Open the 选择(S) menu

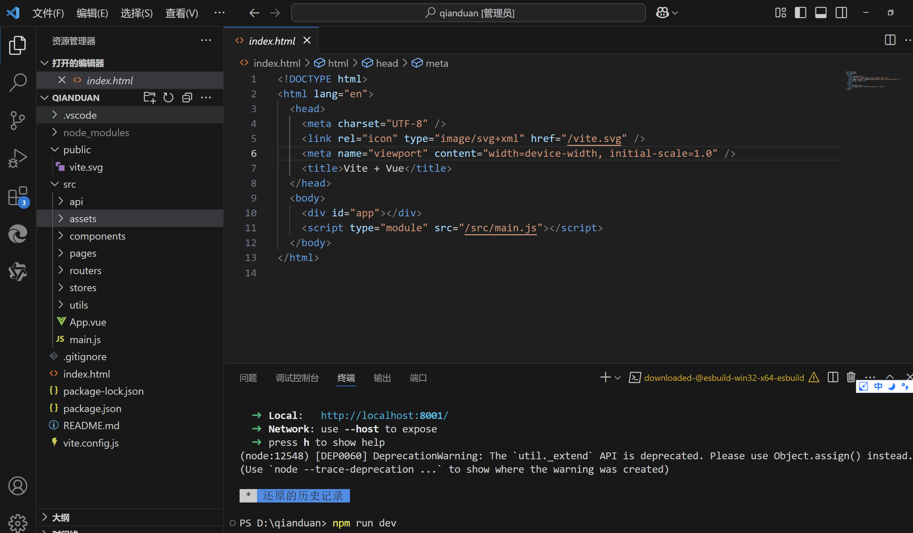click(136, 13)
